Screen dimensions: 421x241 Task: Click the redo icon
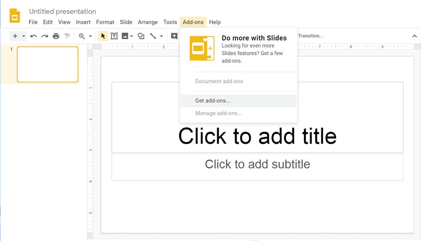click(45, 36)
